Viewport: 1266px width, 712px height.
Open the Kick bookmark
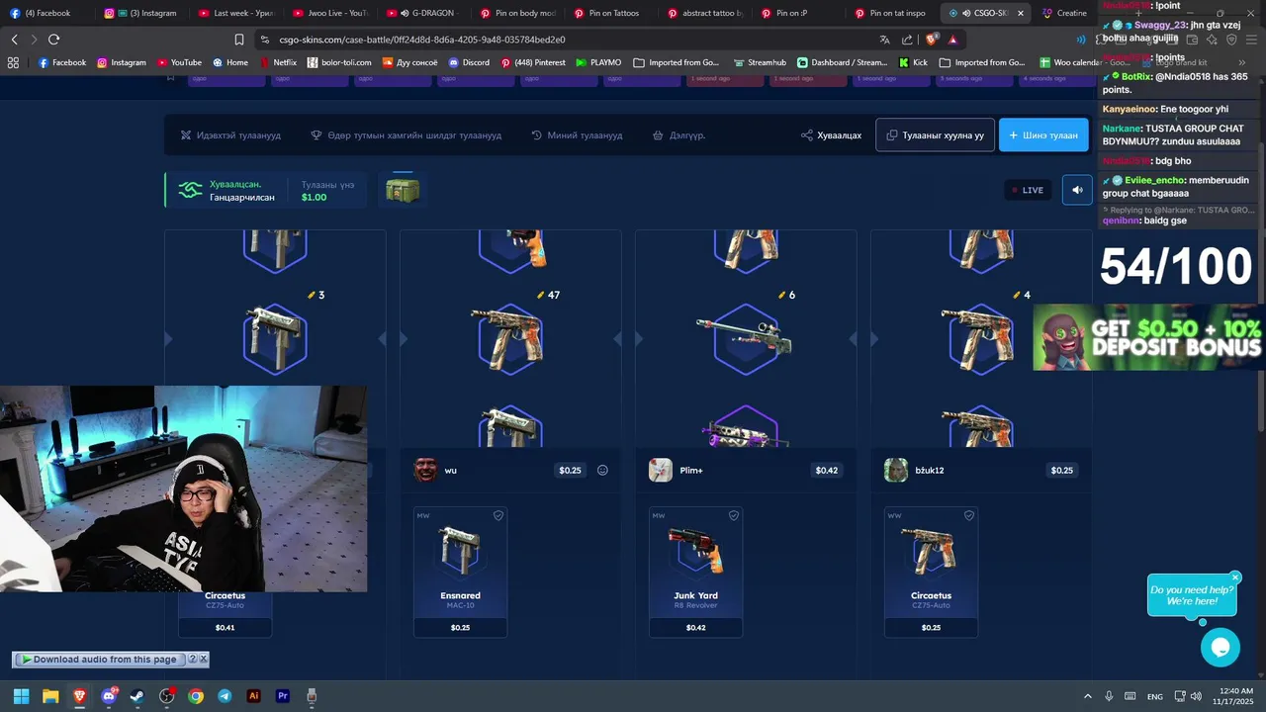pos(911,62)
